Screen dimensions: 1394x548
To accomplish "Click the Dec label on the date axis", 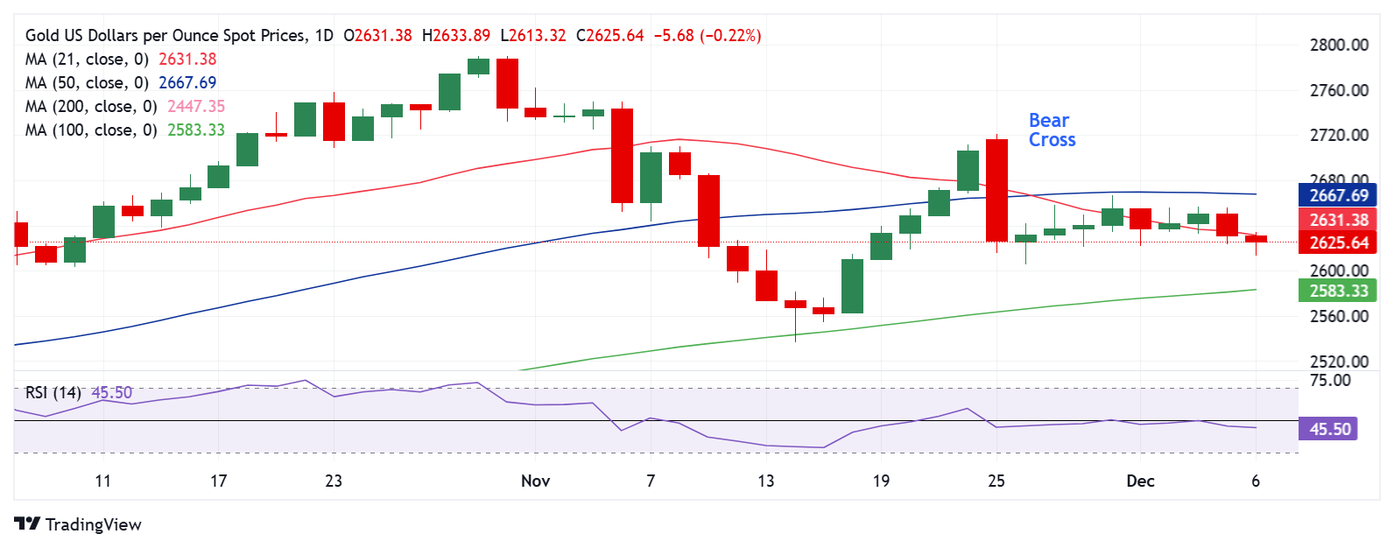I will [1140, 481].
